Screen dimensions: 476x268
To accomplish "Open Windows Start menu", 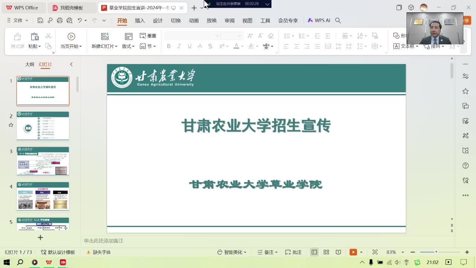I will (x=6, y=262).
